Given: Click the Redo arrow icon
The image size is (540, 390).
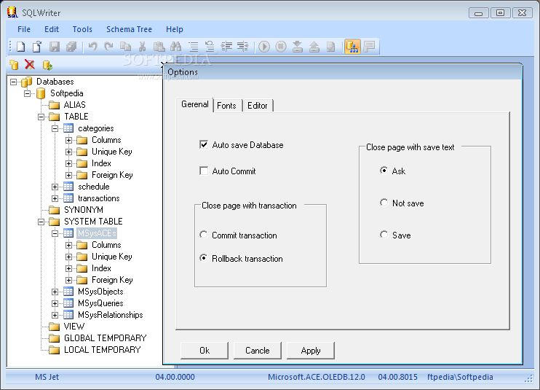Looking at the screenshot, I should (x=109, y=47).
